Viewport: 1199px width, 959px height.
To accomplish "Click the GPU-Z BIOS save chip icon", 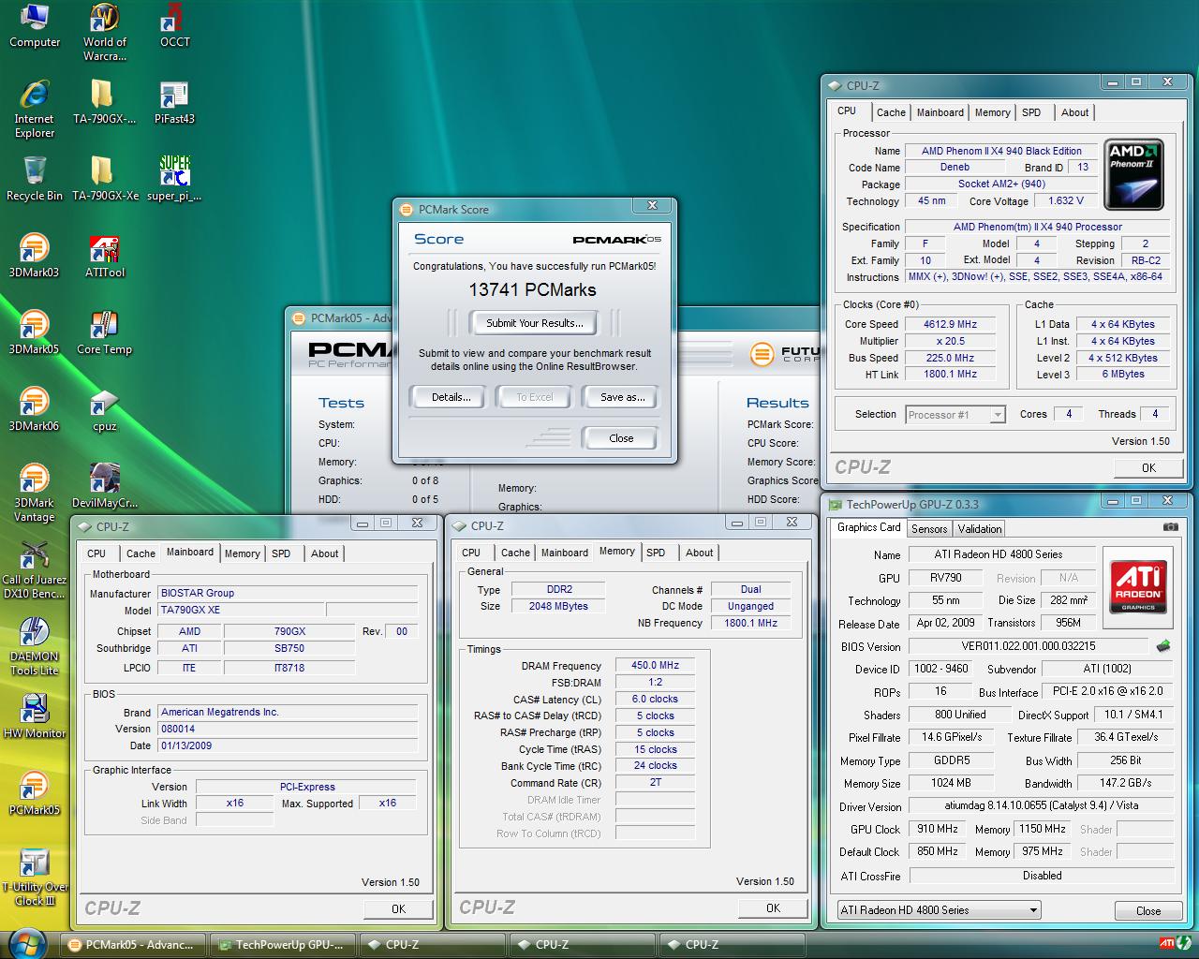I will pos(1163,645).
